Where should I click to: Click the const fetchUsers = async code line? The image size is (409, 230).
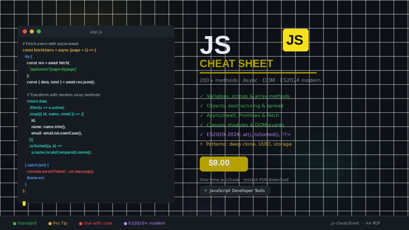pyautogui.click(x=59, y=50)
